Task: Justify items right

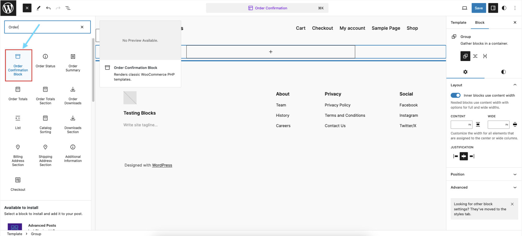Action: 472,156
